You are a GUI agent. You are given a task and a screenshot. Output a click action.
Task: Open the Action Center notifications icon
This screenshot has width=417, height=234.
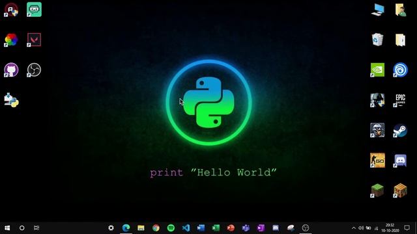point(407,228)
